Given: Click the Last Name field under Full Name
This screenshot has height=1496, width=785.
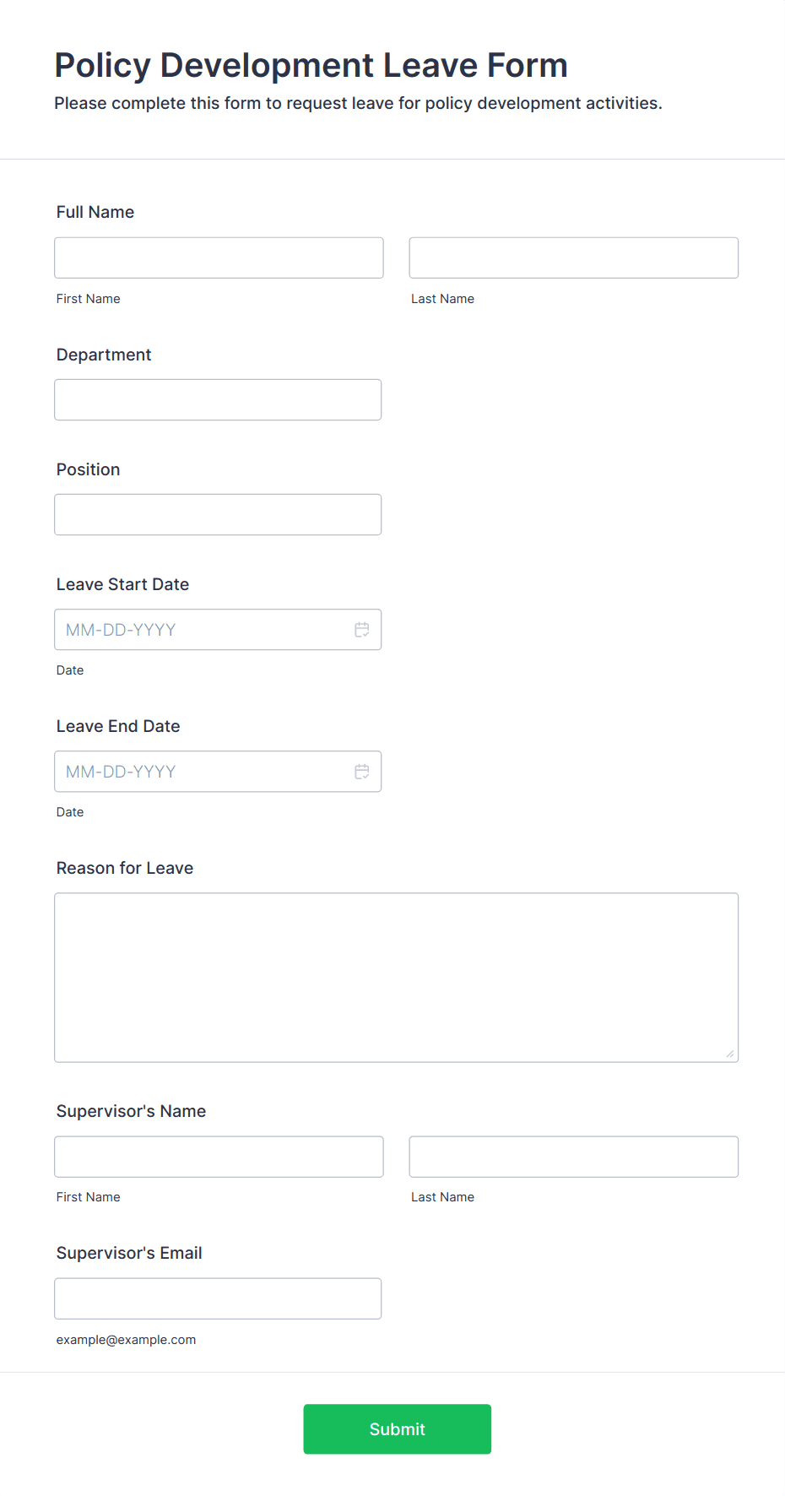Looking at the screenshot, I should coord(573,257).
